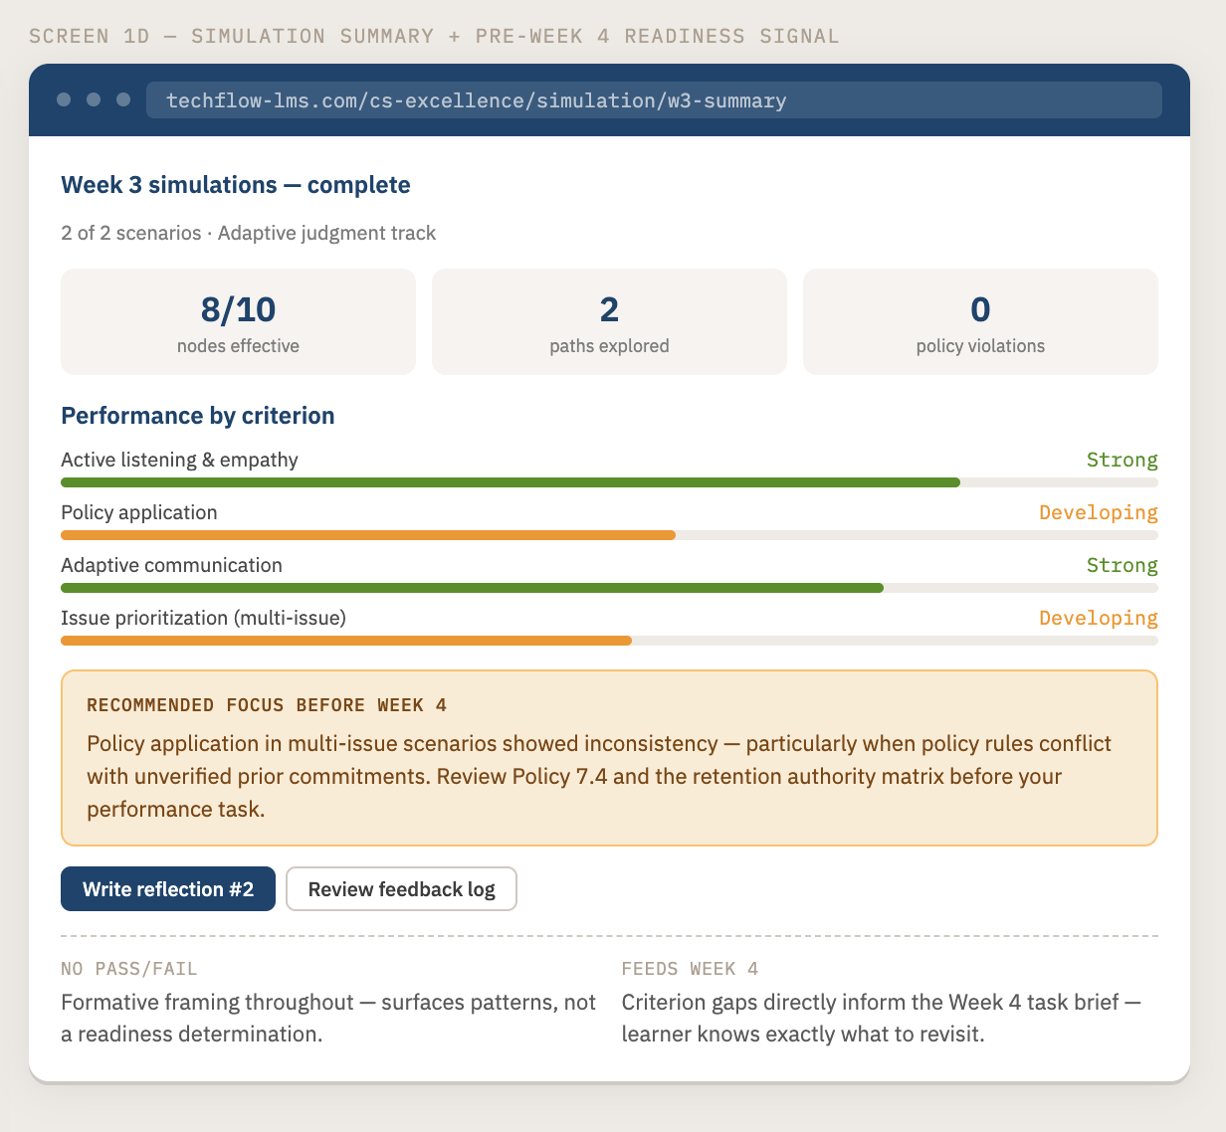This screenshot has height=1132, width=1226.
Task: Click the third browser window dot
Action: point(123,99)
